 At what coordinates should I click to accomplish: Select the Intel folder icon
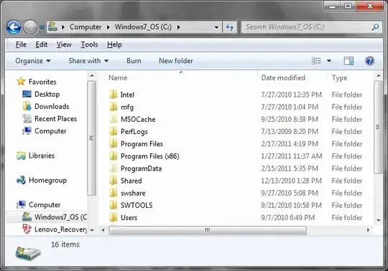(x=114, y=95)
